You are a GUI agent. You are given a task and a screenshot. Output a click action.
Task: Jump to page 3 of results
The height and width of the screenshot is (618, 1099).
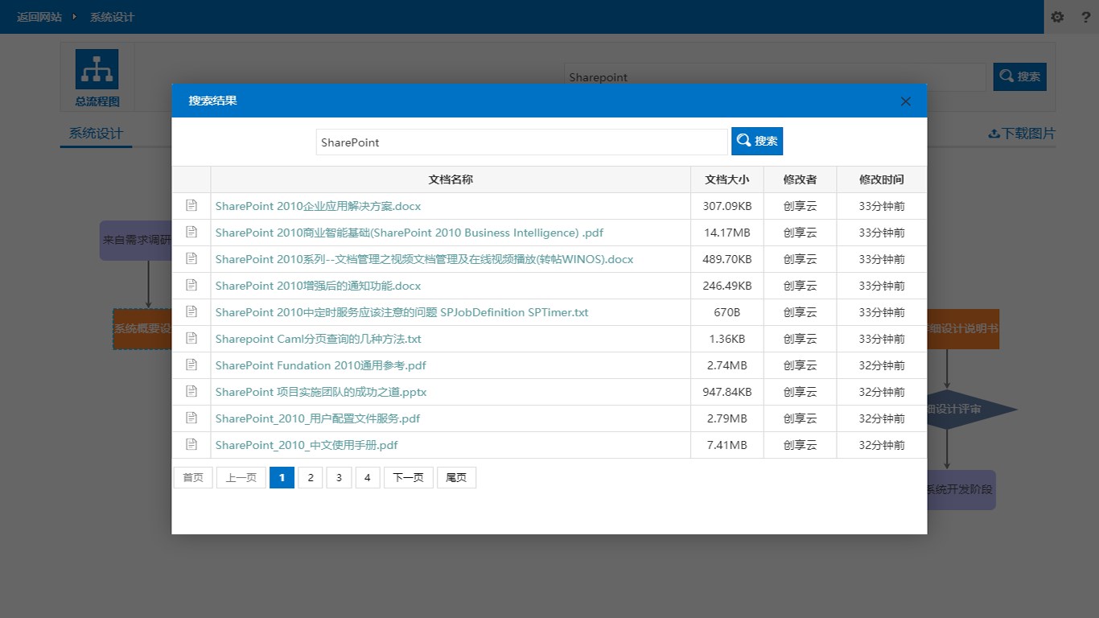pyautogui.click(x=339, y=477)
